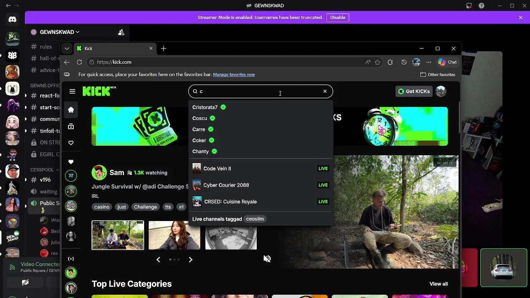Select the jungle stream thumbnail
The image size is (530, 298).
coord(118,235)
